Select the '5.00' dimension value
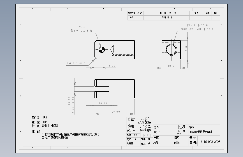243x157 pixels. point(112,66)
